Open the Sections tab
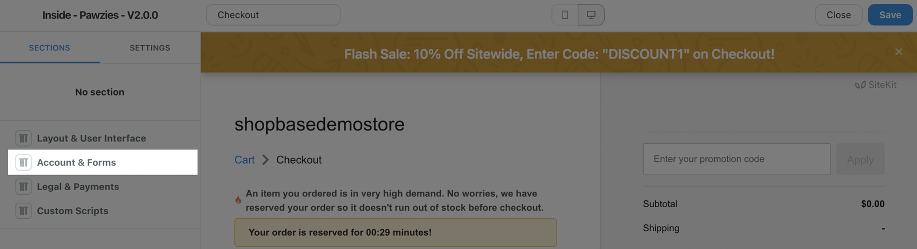The height and width of the screenshot is (249, 917). pyautogui.click(x=50, y=48)
